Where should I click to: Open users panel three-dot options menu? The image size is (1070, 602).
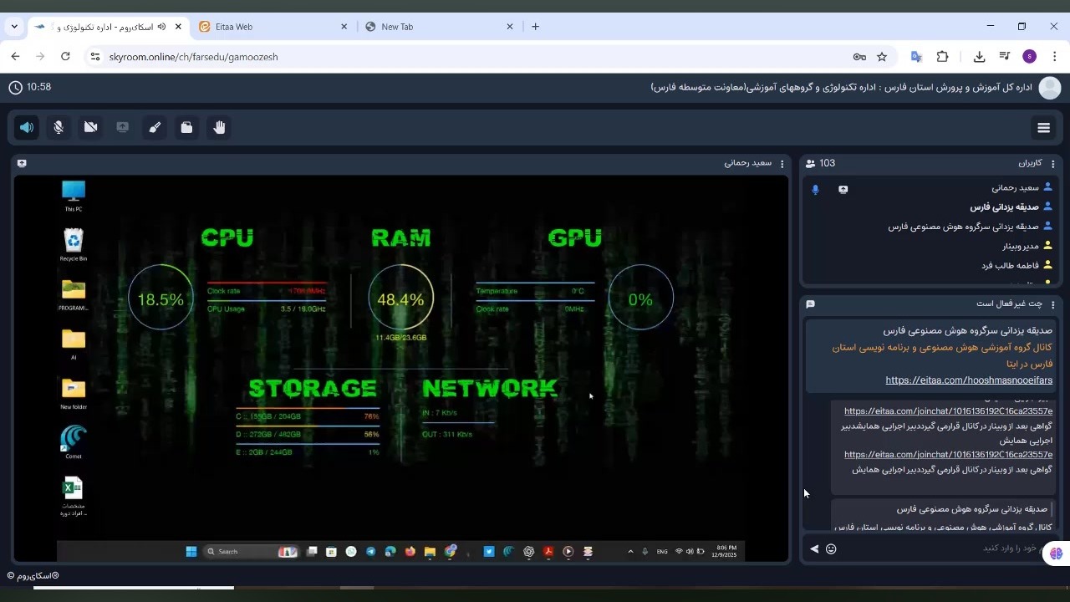coord(1052,164)
